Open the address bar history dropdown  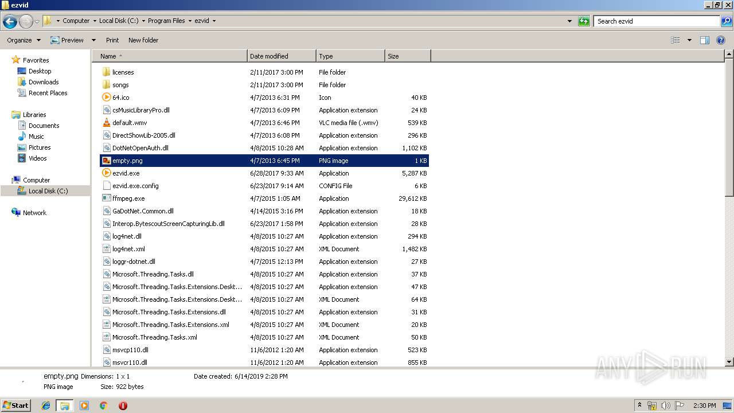pos(569,21)
